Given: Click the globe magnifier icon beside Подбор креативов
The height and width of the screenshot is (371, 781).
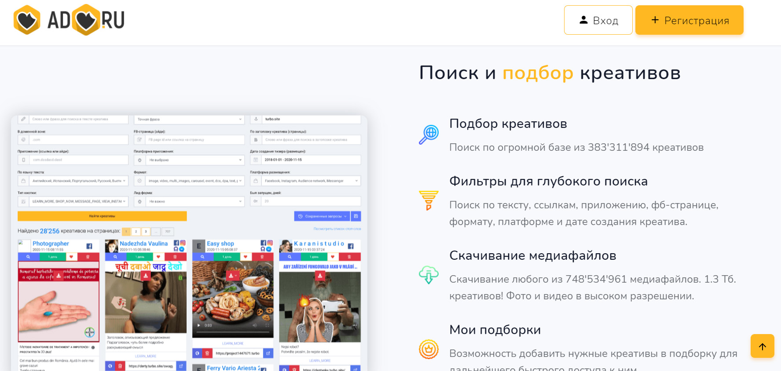Looking at the screenshot, I should pos(429,134).
